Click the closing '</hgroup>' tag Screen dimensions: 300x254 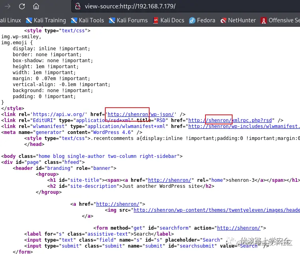click(x=49, y=192)
